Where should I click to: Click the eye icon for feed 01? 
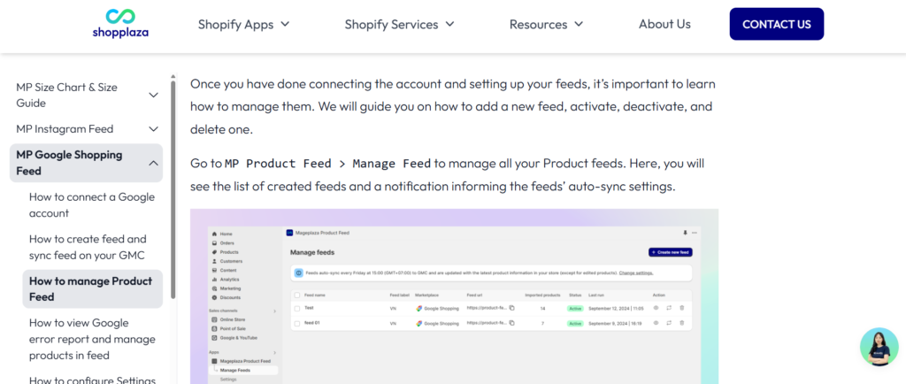pyautogui.click(x=656, y=323)
